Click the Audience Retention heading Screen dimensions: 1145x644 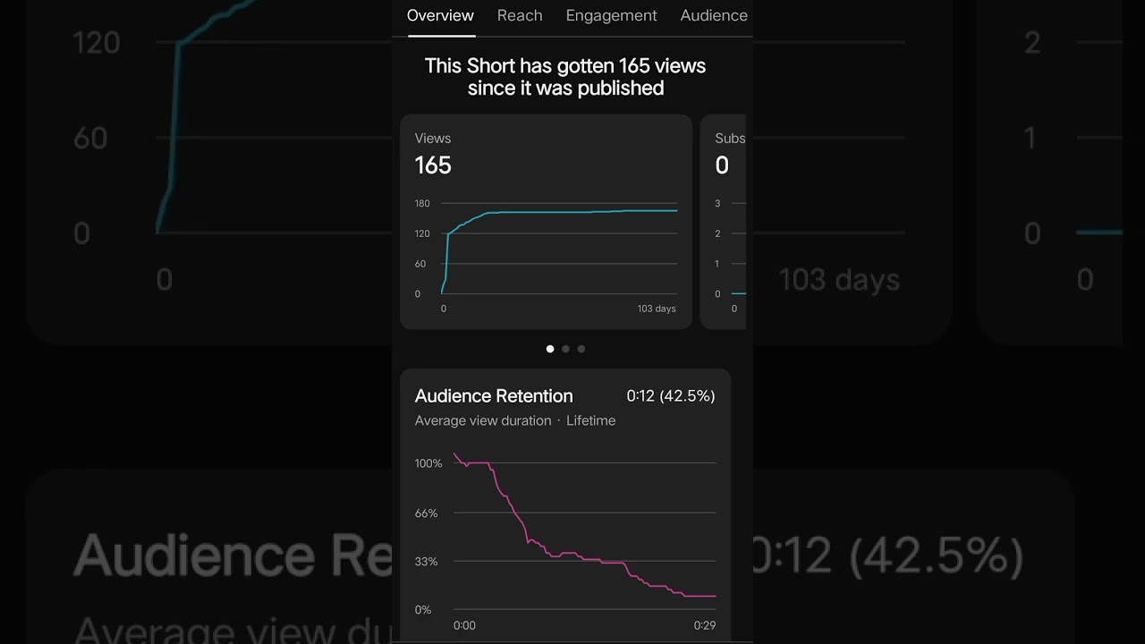tap(494, 395)
